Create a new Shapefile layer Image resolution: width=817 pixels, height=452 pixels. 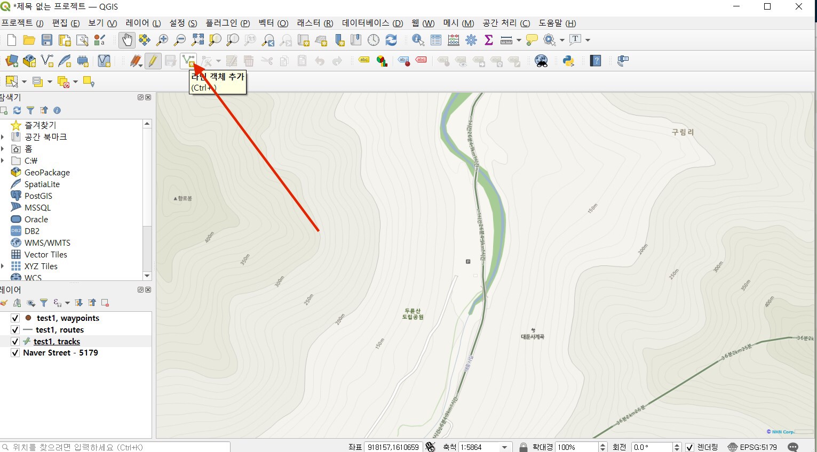(47, 61)
